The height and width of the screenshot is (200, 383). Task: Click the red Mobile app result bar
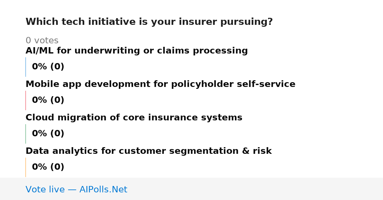26,100
